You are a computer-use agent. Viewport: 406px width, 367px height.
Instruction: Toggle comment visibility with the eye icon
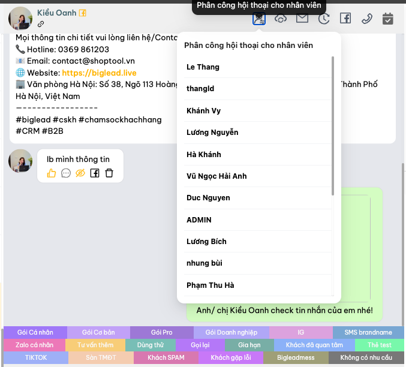pos(80,173)
